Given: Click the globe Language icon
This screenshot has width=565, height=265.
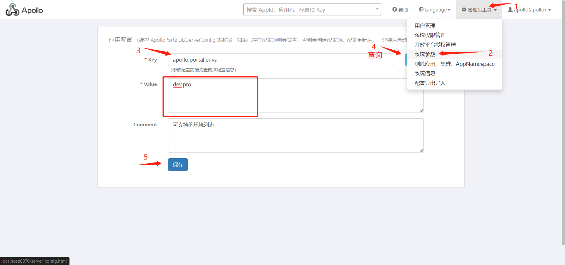Looking at the screenshot, I should point(421,10).
